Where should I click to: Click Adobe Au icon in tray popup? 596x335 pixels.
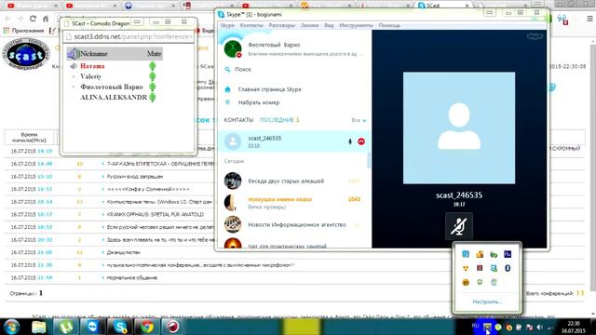click(x=508, y=254)
